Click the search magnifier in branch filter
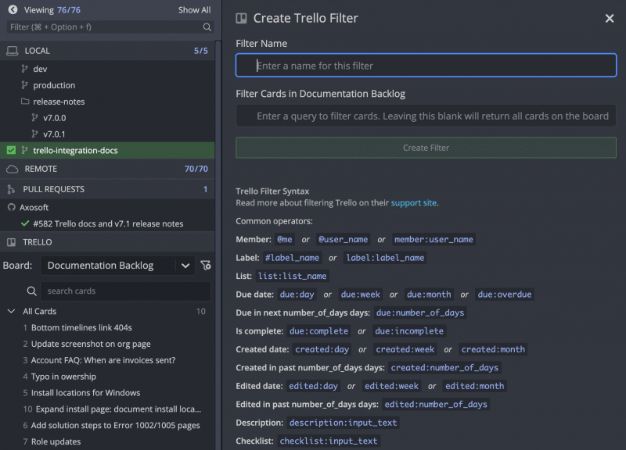 (x=207, y=27)
